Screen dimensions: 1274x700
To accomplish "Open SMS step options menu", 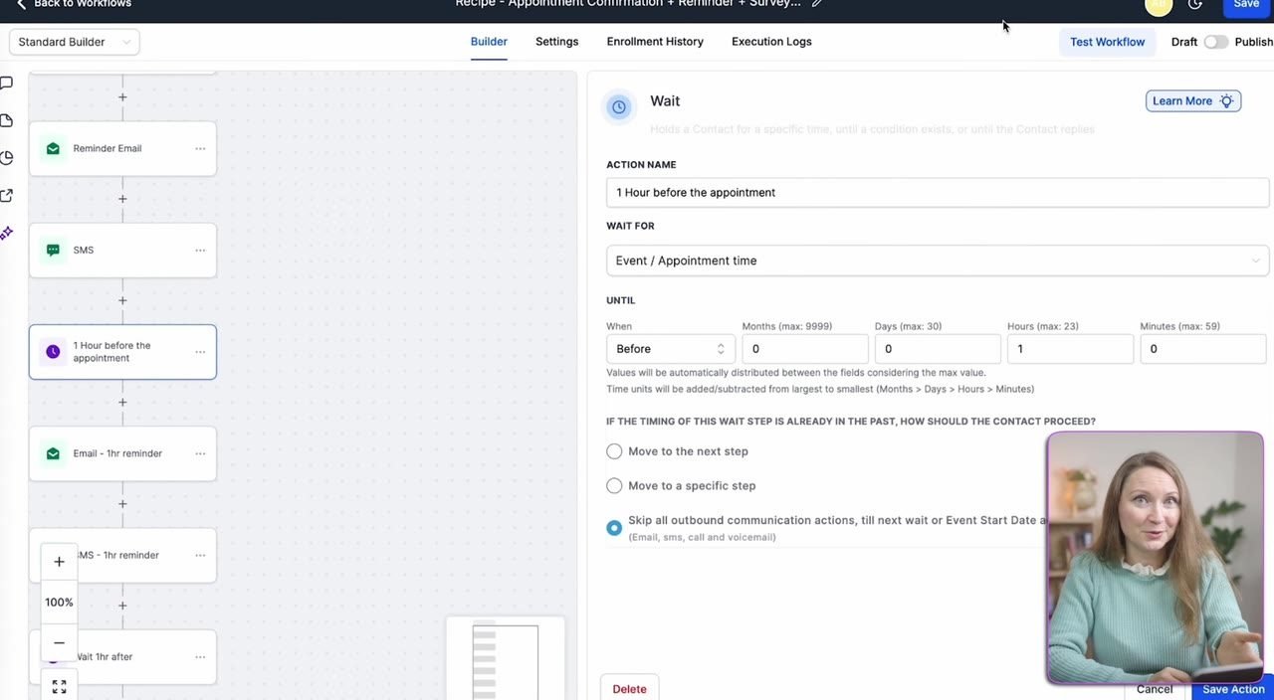I will (200, 251).
